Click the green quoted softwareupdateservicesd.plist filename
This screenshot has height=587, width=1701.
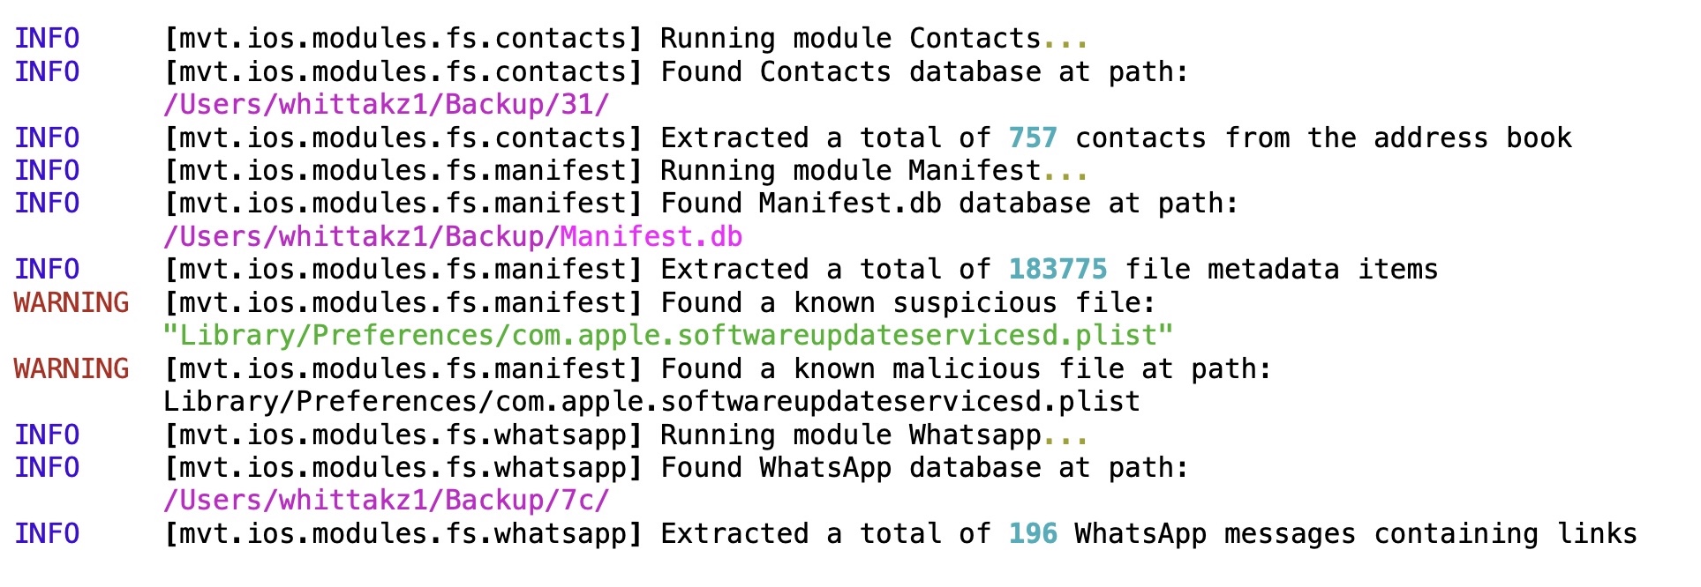(668, 336)
